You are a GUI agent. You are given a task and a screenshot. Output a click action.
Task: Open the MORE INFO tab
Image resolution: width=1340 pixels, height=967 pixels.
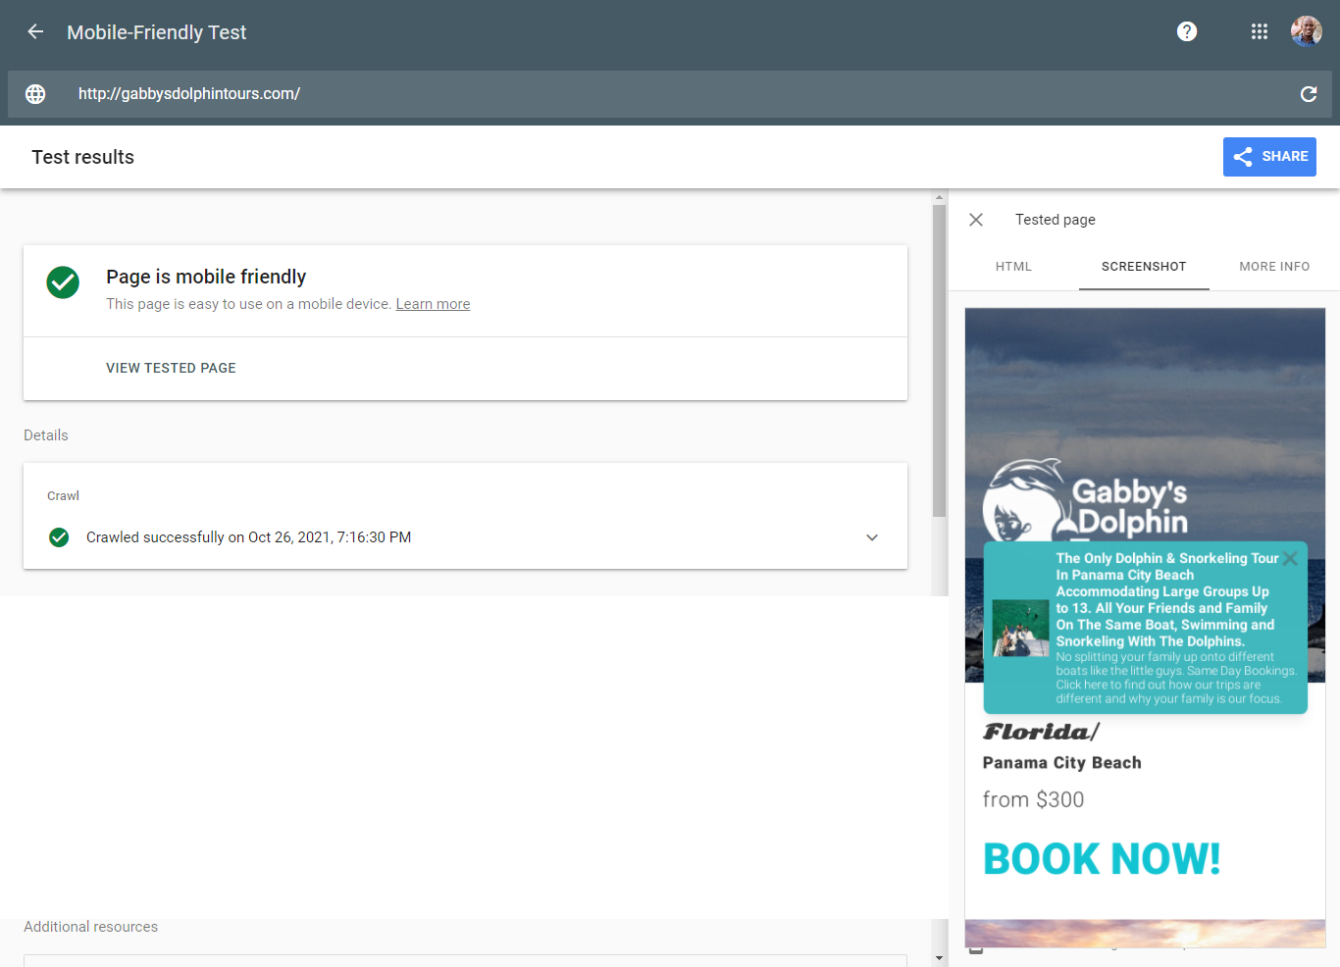pos(1274,267)
